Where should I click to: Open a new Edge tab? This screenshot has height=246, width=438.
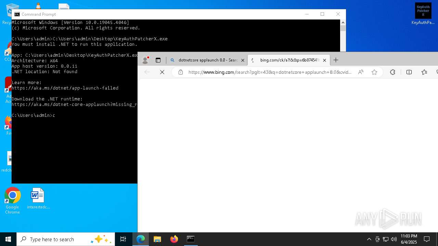pyautogui.click(x=336, y=60)
